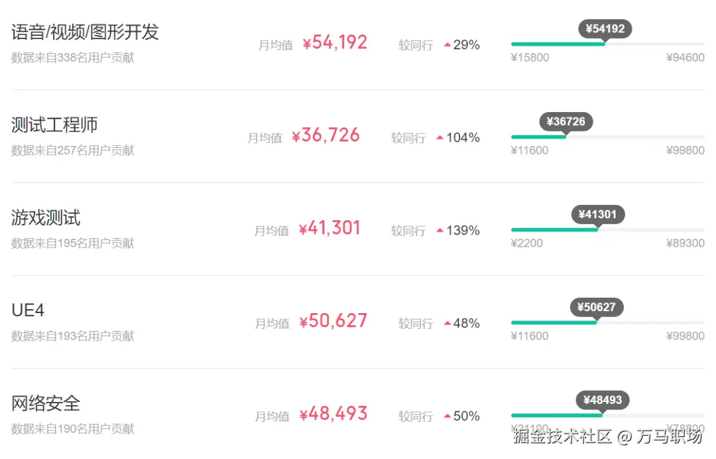Click the ¥50627 salary tooltip bubble
The width and height of the screenshot is (716, 459).
coord(597,308)
